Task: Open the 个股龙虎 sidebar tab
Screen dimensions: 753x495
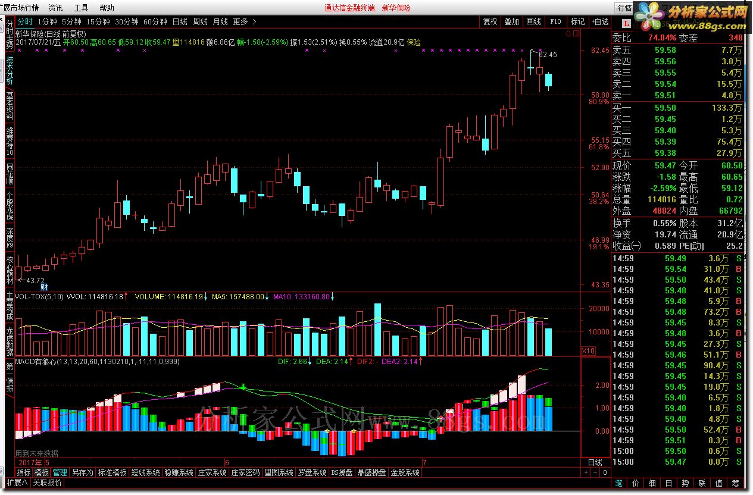Action: pos(10,205)
